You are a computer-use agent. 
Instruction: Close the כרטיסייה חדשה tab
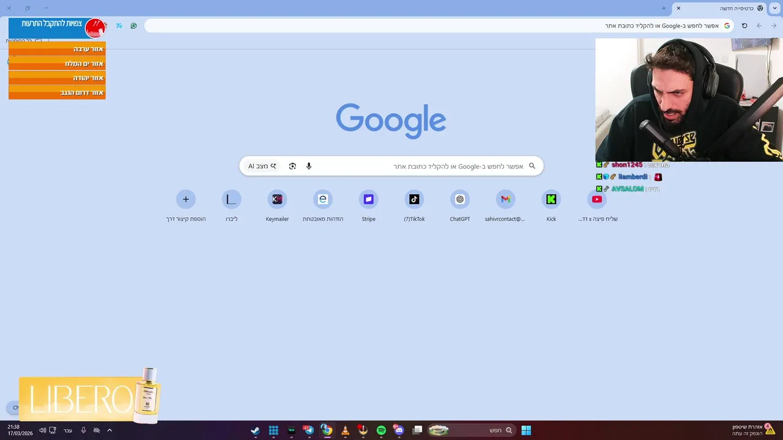point(678,9)
